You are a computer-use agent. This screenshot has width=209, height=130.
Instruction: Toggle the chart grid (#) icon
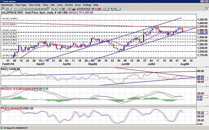click(x=63, y=9)
